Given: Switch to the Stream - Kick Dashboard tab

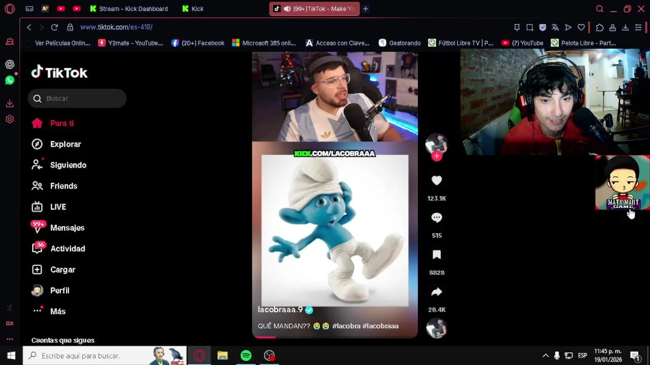Looking at the screenshot, I should coord(129,9).
